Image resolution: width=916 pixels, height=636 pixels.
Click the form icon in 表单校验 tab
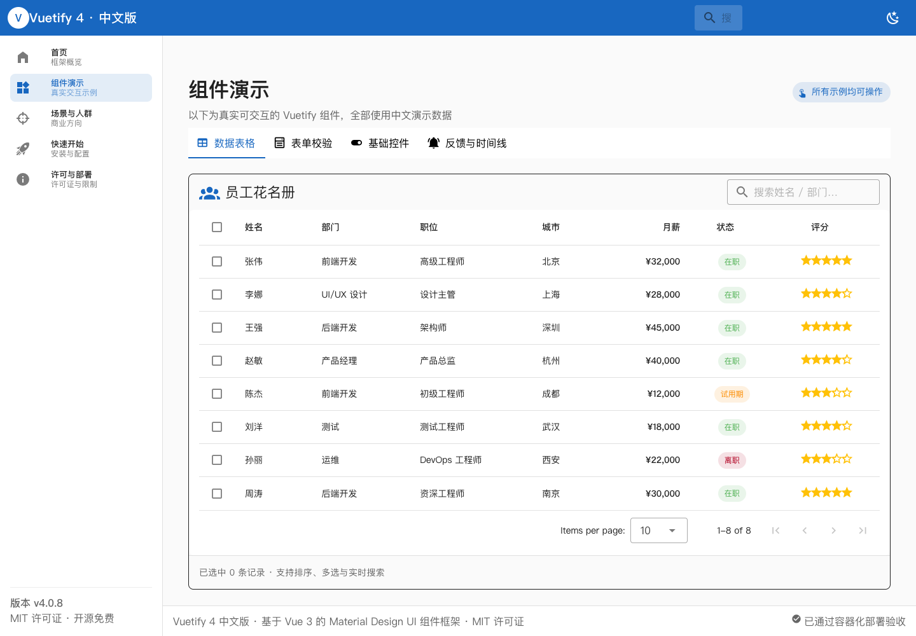pyautogui.click(x=279, y=143)
